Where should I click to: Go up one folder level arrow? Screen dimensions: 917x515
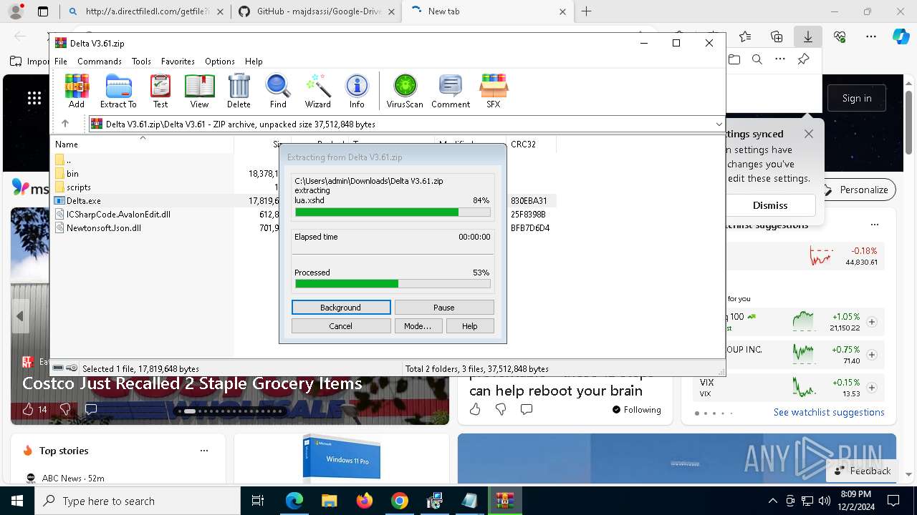click(65, 124)
